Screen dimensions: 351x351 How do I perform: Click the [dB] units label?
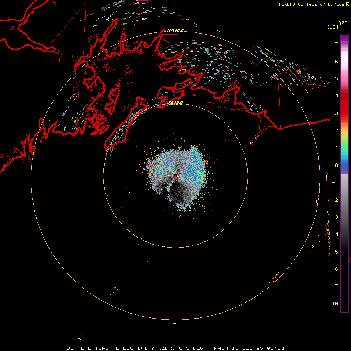pos(333,27)
